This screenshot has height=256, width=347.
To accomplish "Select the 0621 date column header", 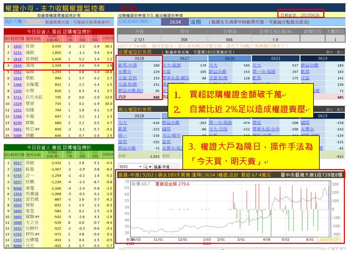I will (x=275, y=58).
